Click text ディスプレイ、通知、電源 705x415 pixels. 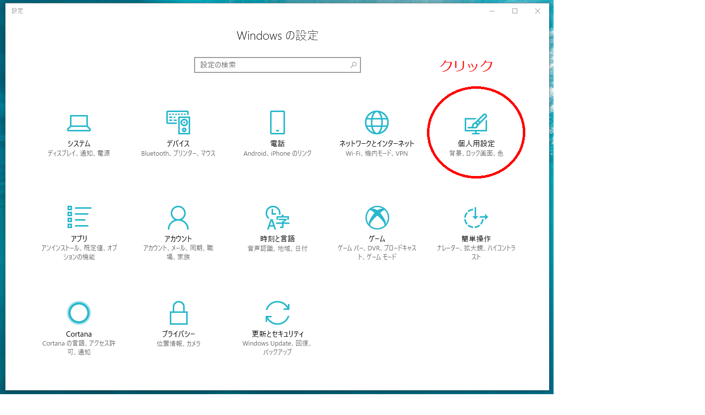click(x=79, y=154)
